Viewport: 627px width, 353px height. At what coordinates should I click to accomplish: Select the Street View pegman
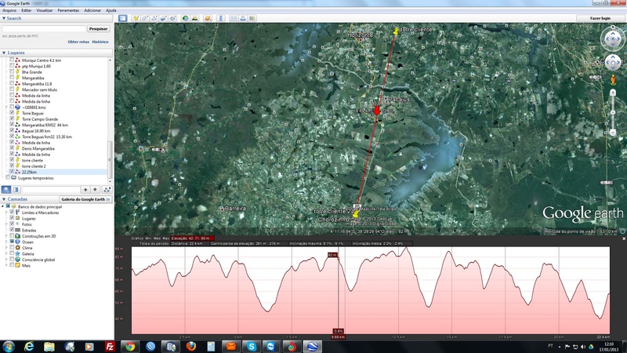[613, 80]
